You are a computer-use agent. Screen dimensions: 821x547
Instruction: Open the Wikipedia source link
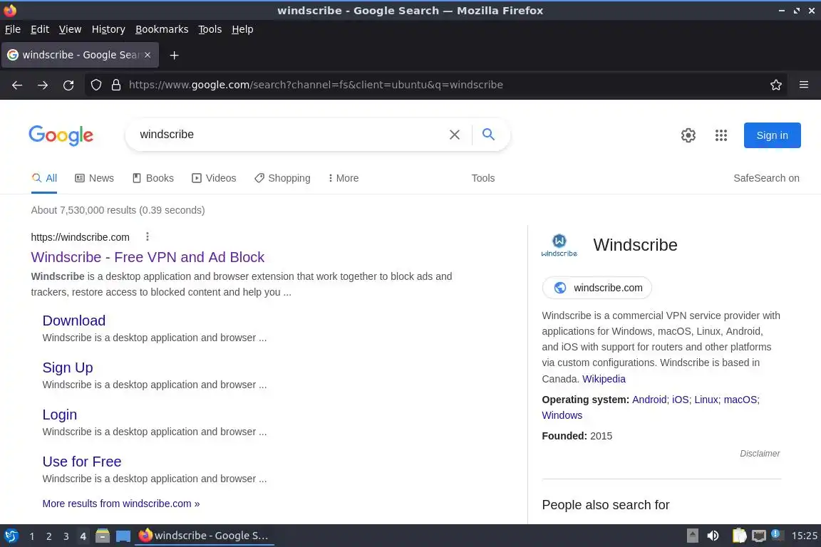(604, 379)
